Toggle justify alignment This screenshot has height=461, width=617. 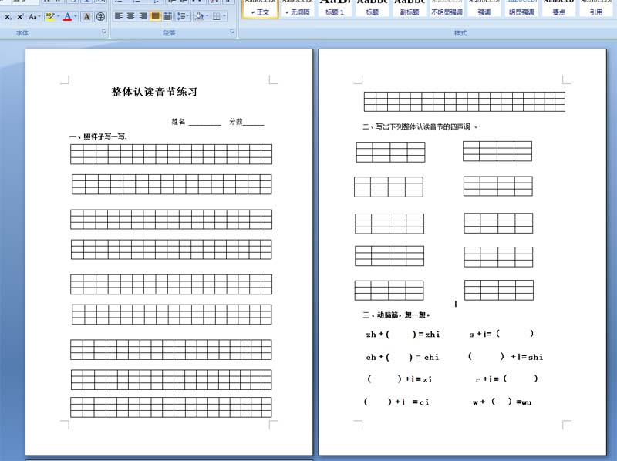coord(155,16)
